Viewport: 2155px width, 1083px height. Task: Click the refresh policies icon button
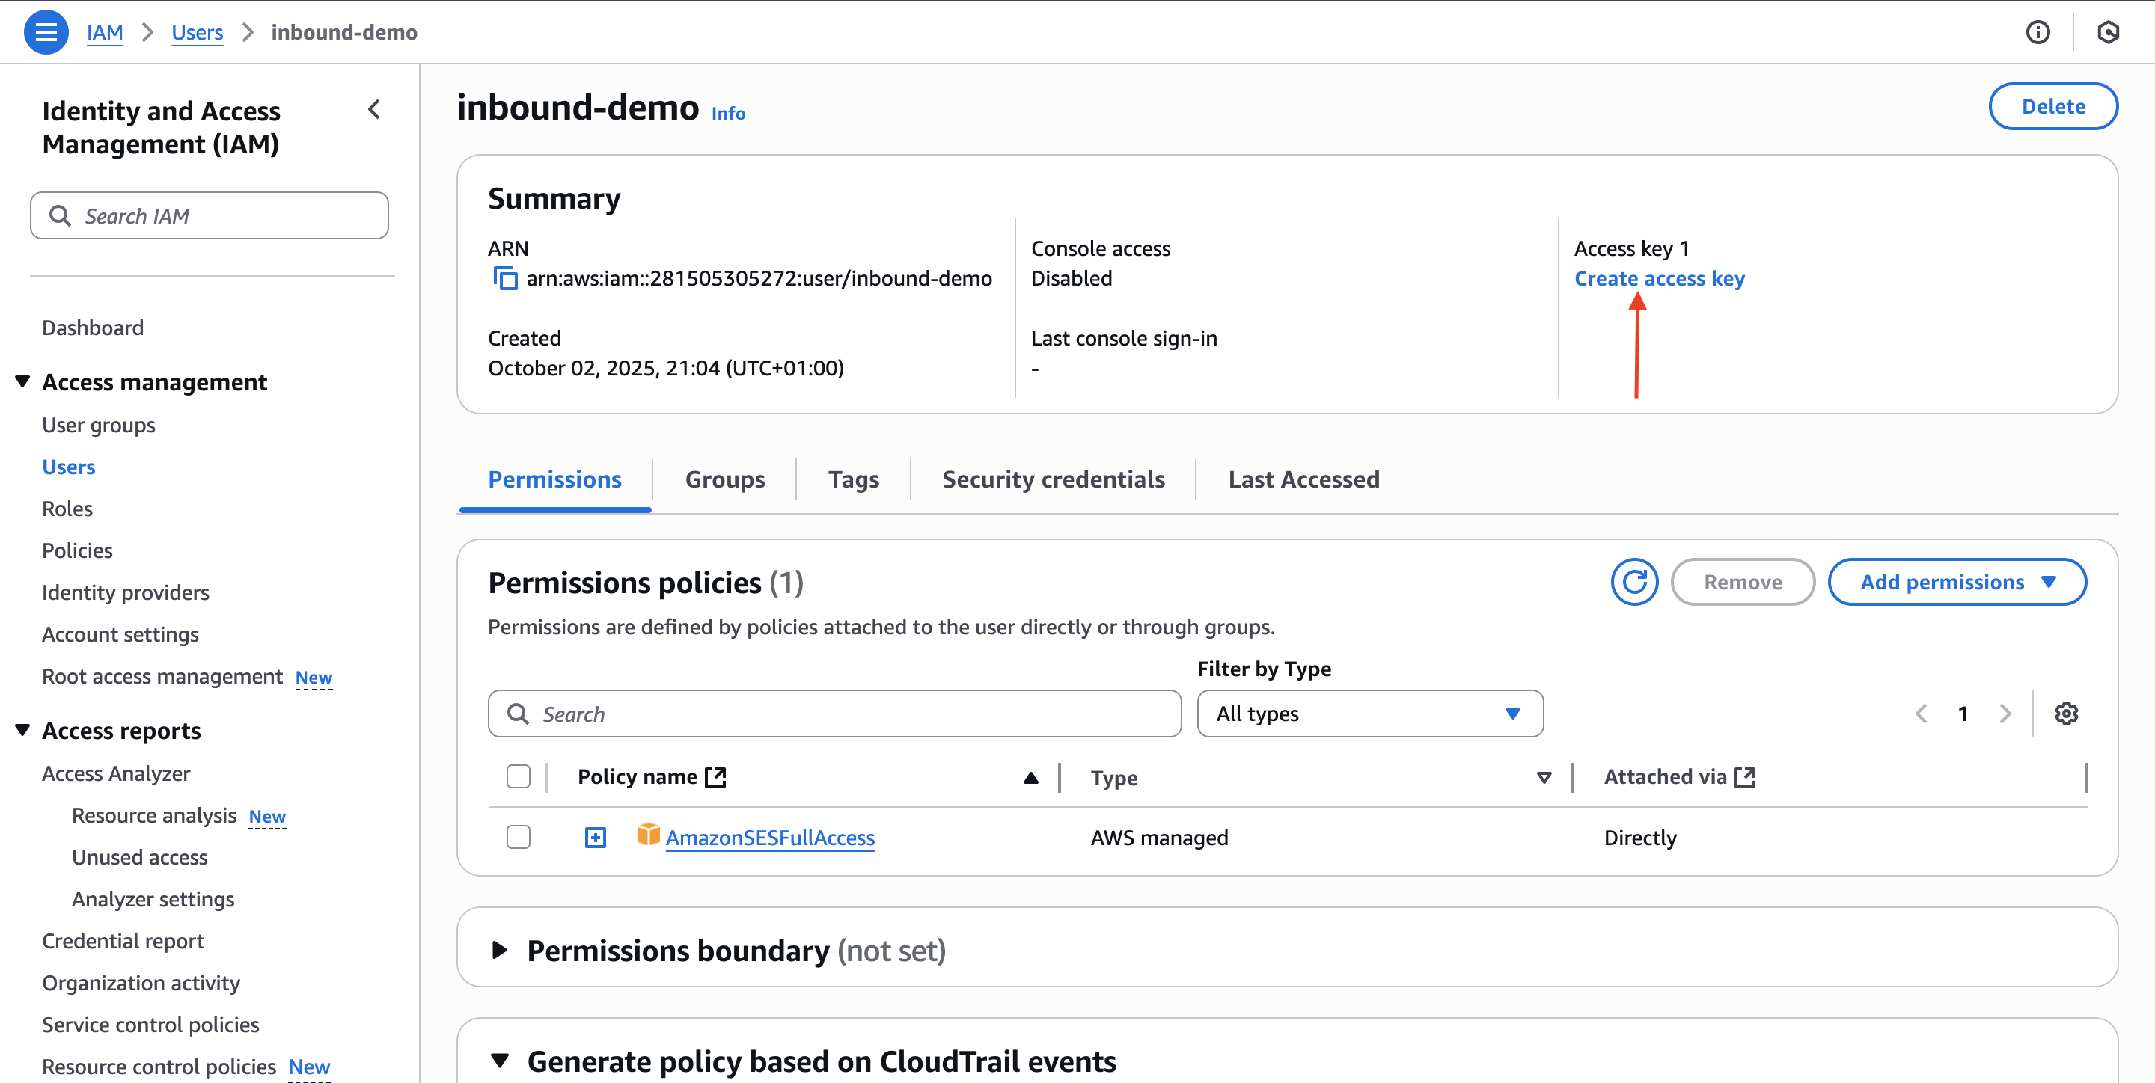(x=1633, y=582)
